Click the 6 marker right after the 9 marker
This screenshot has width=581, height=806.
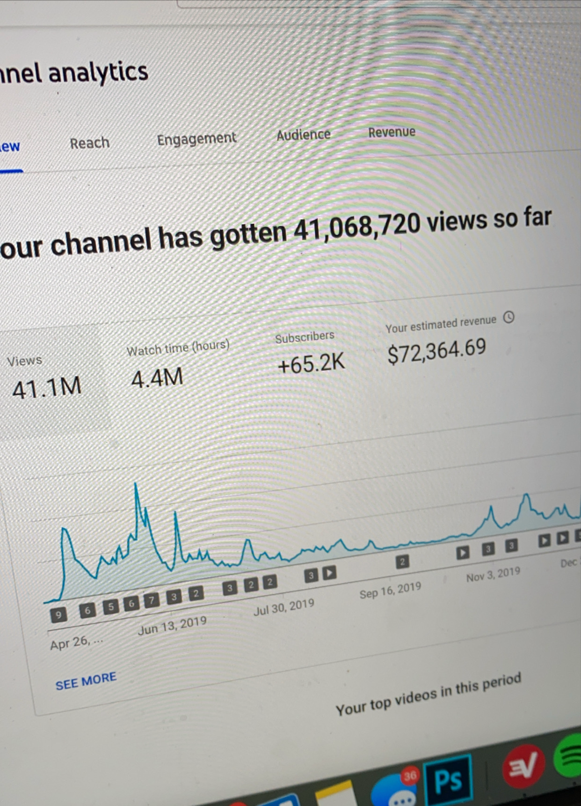click(87, 611)
